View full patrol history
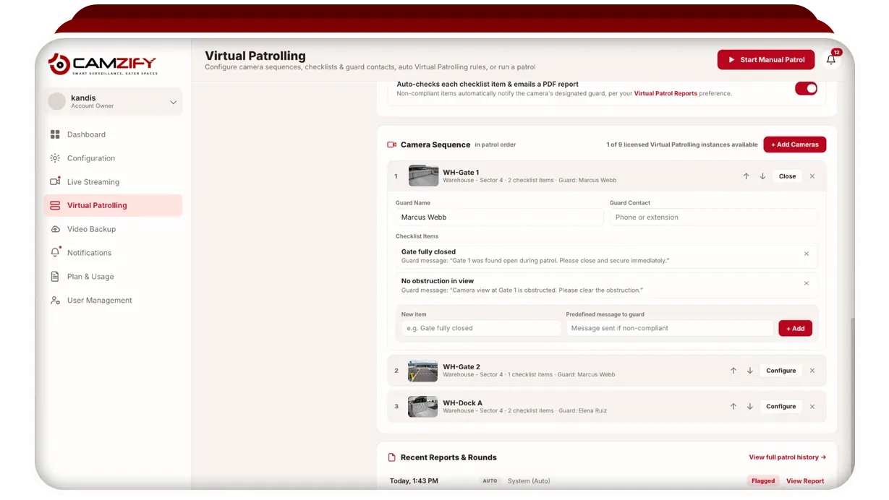 (x=787, y=457)
